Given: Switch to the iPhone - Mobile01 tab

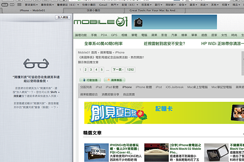Looking at the screenshot, I should 33,11.
